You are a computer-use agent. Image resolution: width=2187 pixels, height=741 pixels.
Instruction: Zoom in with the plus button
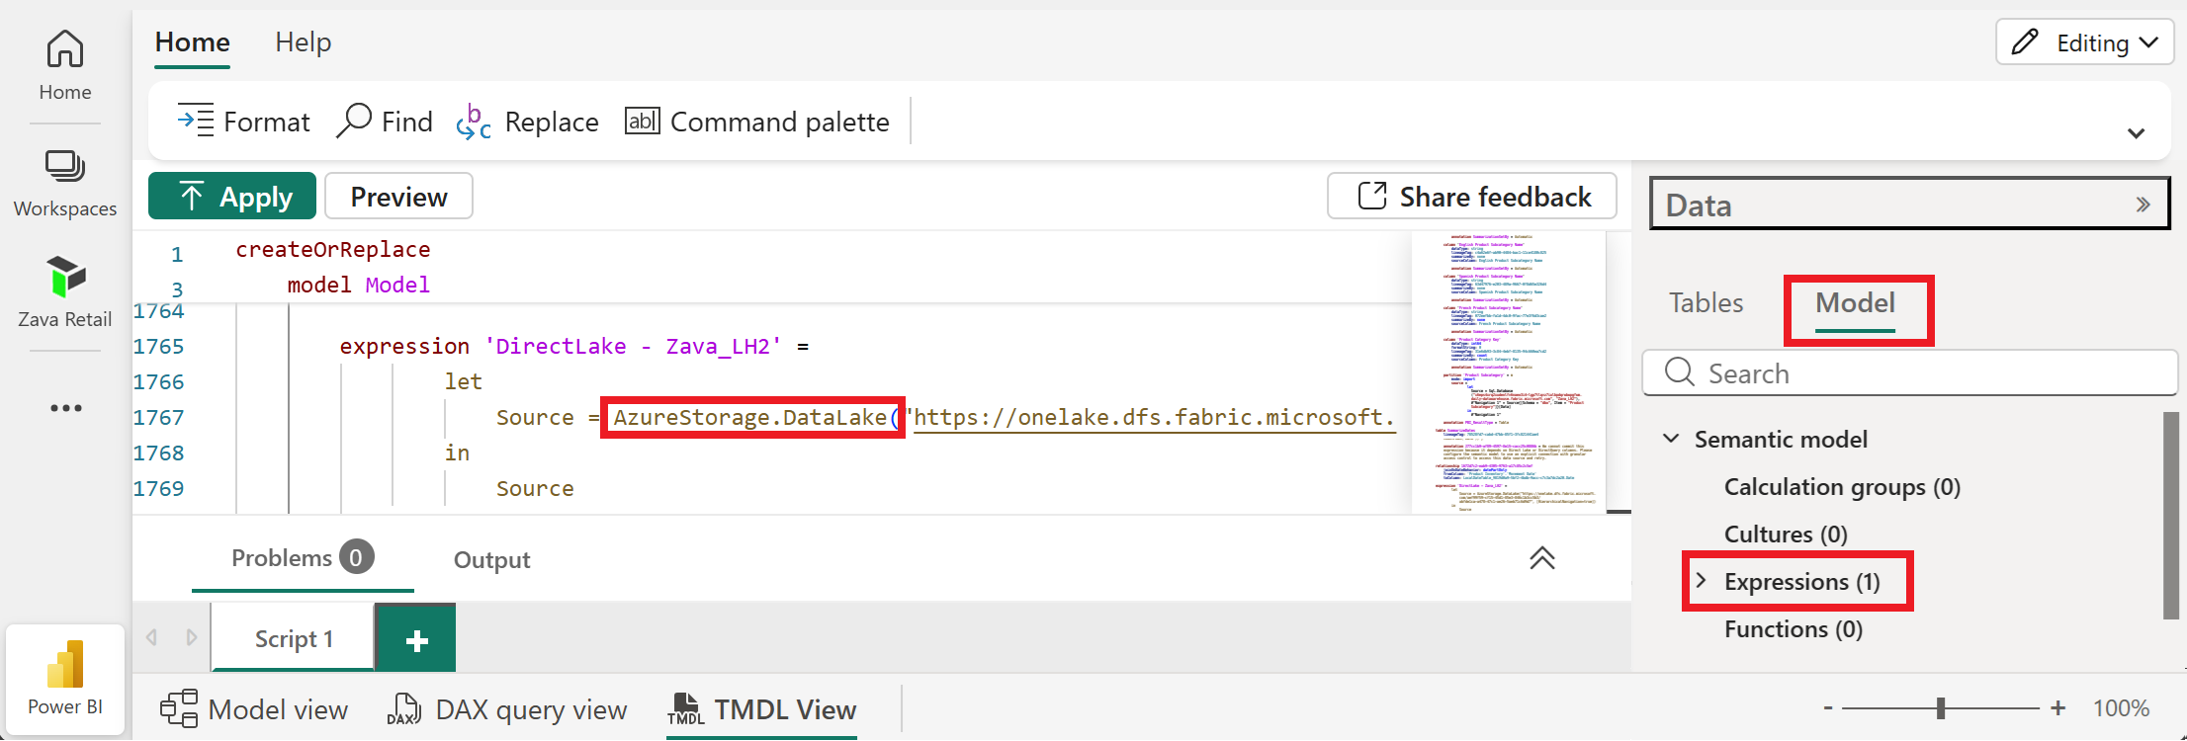(x=2058, y=707)
